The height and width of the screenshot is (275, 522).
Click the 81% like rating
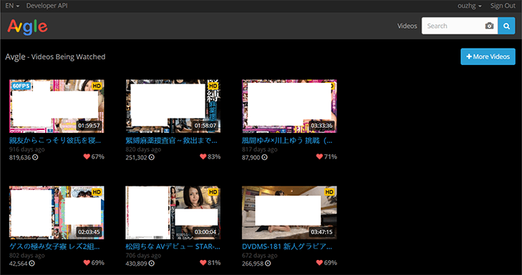(x=214, y=263)
